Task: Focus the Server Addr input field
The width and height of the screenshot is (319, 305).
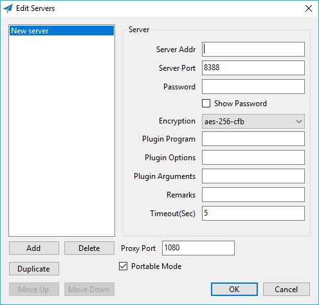Action: point(253,50)
